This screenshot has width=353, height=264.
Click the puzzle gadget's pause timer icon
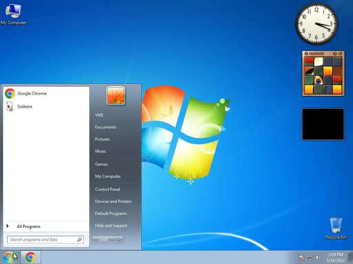pos(306,54)
